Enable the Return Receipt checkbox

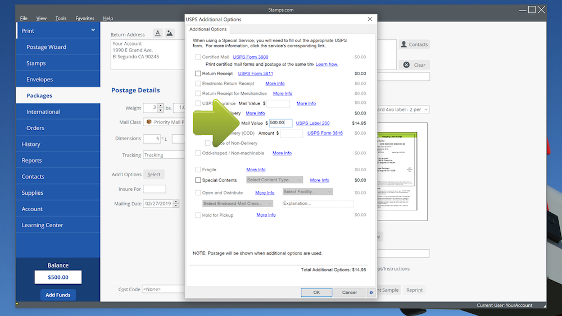click(198, 74)
